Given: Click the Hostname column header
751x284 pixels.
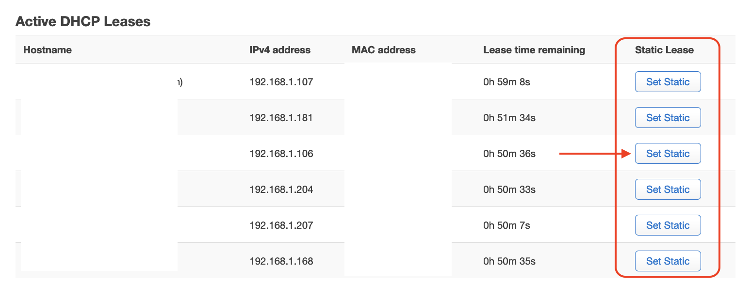Looking at the screenshot, I should point(48,50).
